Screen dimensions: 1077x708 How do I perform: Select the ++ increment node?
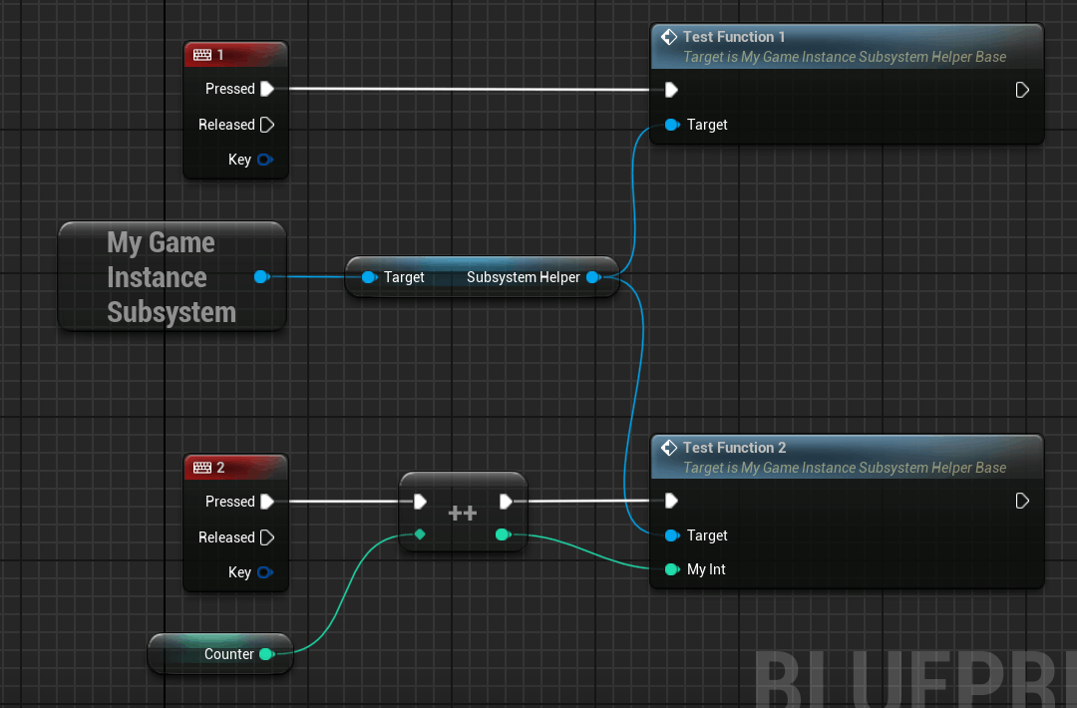(463, 513)
